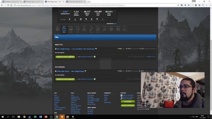This screenshot has height=119, width=212.
Task: Click green icon after old version download manually
Action: point(95,79)
